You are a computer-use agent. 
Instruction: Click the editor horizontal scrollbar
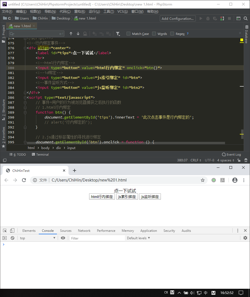(126, 143)
